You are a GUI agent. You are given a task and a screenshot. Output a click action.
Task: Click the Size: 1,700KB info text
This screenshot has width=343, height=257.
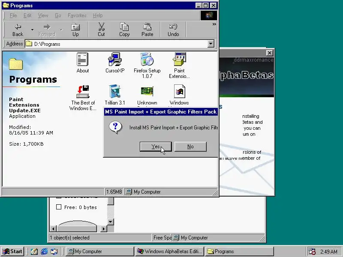tap(26, 144)
